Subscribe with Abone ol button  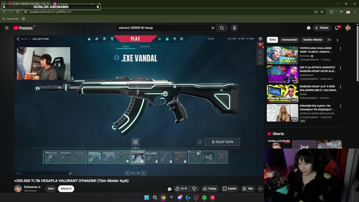[x=66, y=189]
